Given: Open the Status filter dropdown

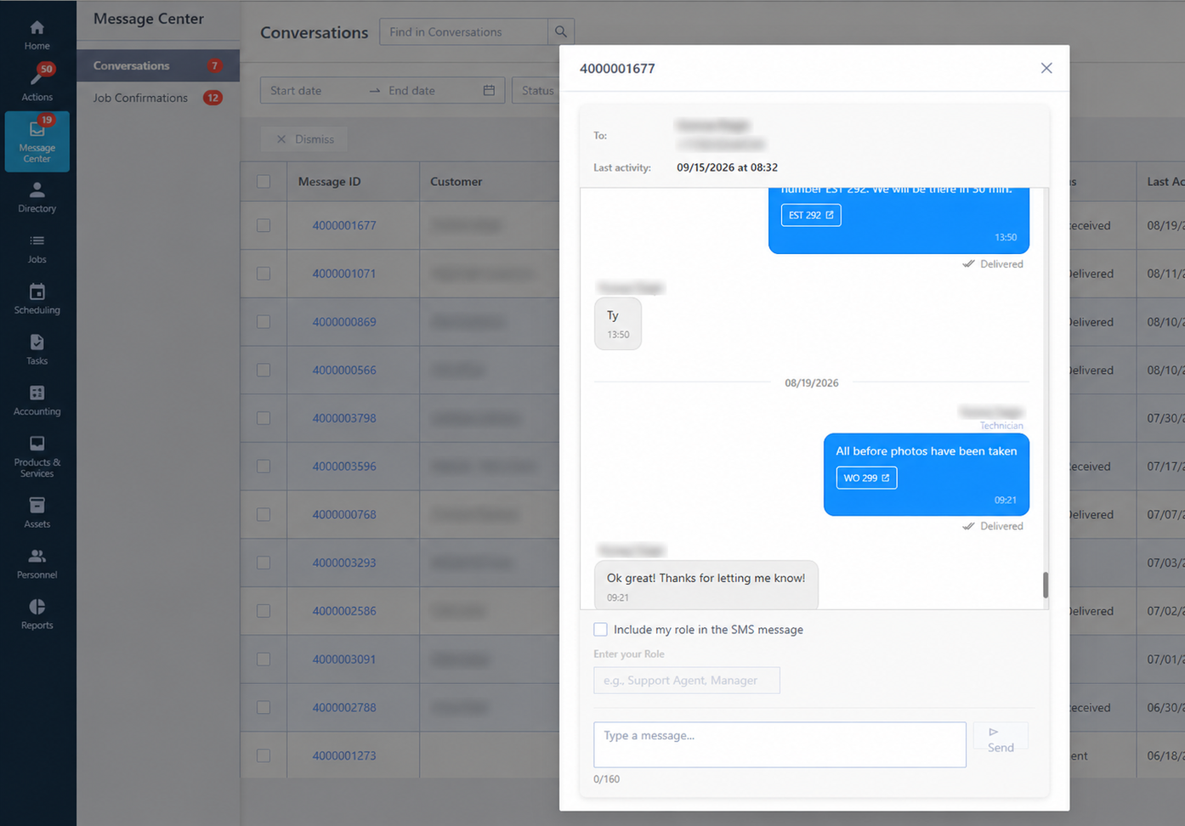Looking at the screenshot, I should 536,91.
